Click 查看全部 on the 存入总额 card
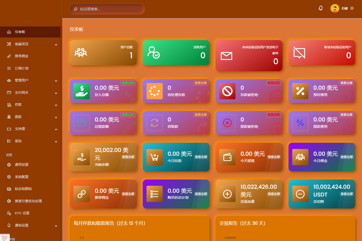The width and height of the screenshot is (362, 241). [x=128, y=83]
